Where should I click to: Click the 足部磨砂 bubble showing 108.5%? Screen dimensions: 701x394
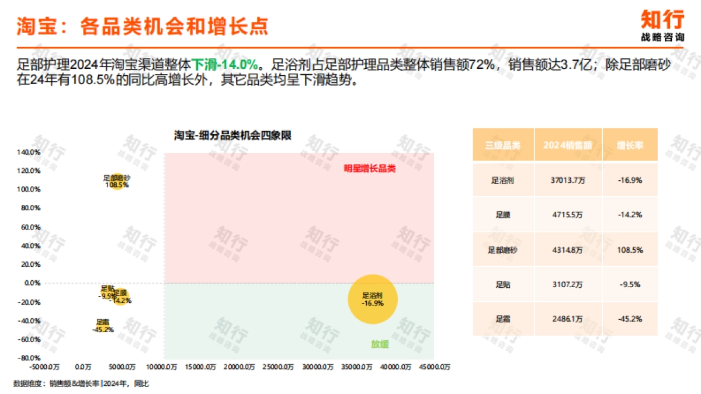[116, 180]
